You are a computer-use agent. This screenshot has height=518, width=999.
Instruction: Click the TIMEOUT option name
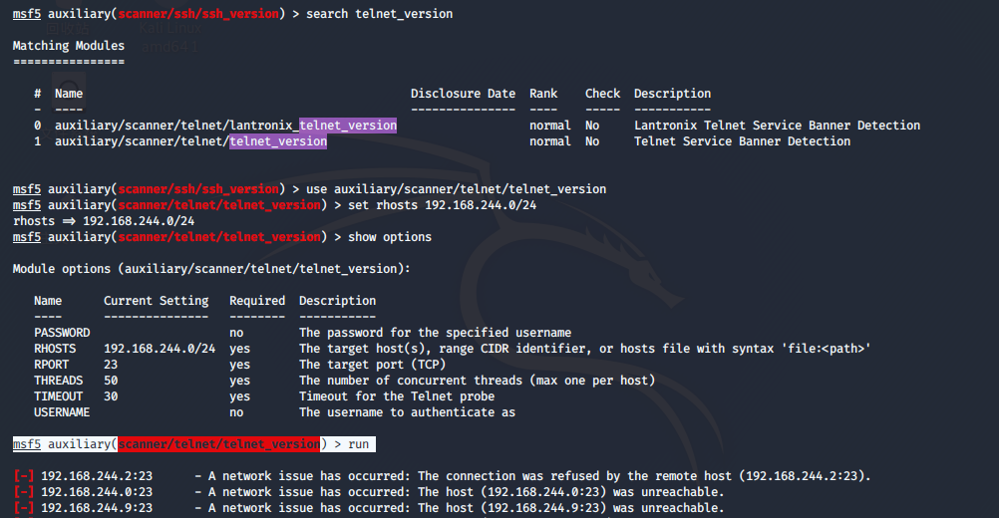point(59,396)
